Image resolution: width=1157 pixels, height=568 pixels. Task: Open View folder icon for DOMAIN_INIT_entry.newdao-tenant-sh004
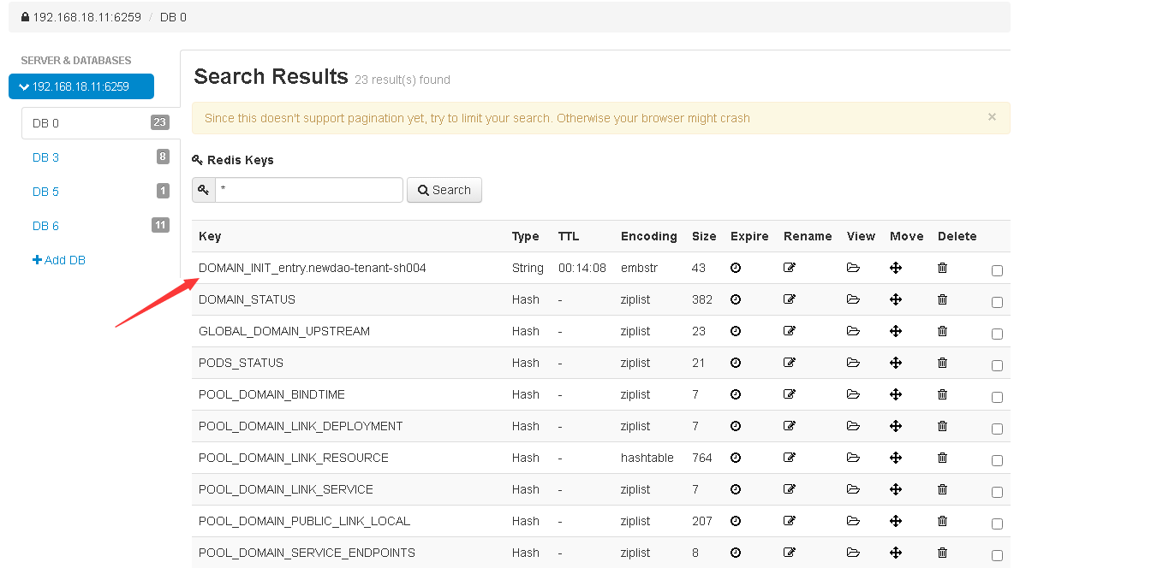coord(853,268)
